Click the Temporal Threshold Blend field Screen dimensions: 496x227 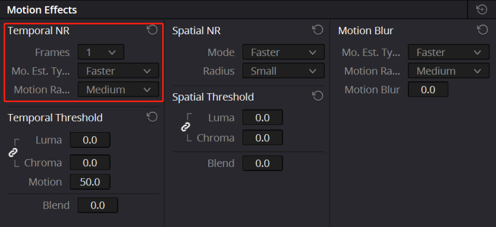point(98,205)
